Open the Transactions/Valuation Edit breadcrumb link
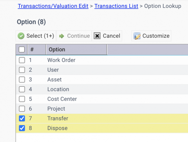This screenshot has width=188, height=142. click(x=53, y=6)
